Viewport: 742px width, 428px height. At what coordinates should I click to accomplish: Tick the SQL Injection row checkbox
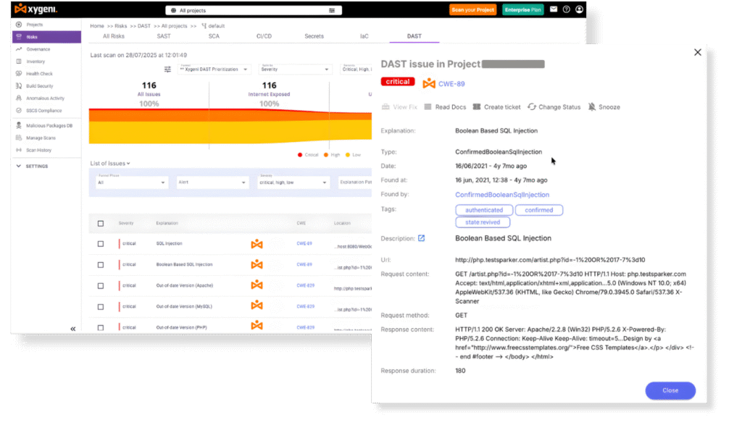pyautogui.click(x=100, y=244)
